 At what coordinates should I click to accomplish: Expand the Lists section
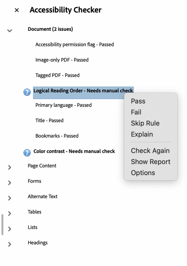pos(9,229)
